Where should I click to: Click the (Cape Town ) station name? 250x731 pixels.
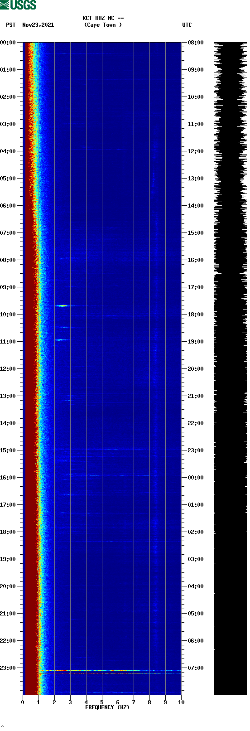click(x=103, y=25)
